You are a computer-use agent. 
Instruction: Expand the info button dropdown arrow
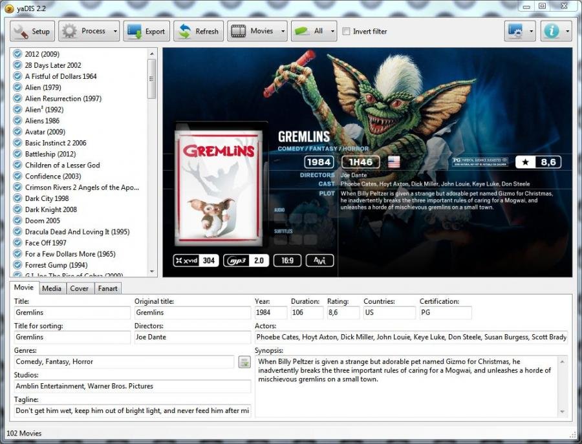(x=568, y=31)
